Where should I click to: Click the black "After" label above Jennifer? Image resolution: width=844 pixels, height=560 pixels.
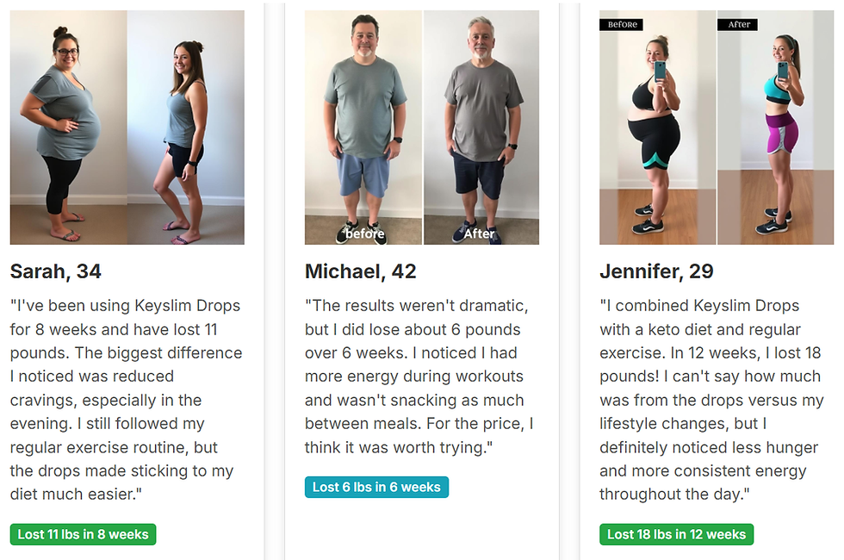coord(739,25)
